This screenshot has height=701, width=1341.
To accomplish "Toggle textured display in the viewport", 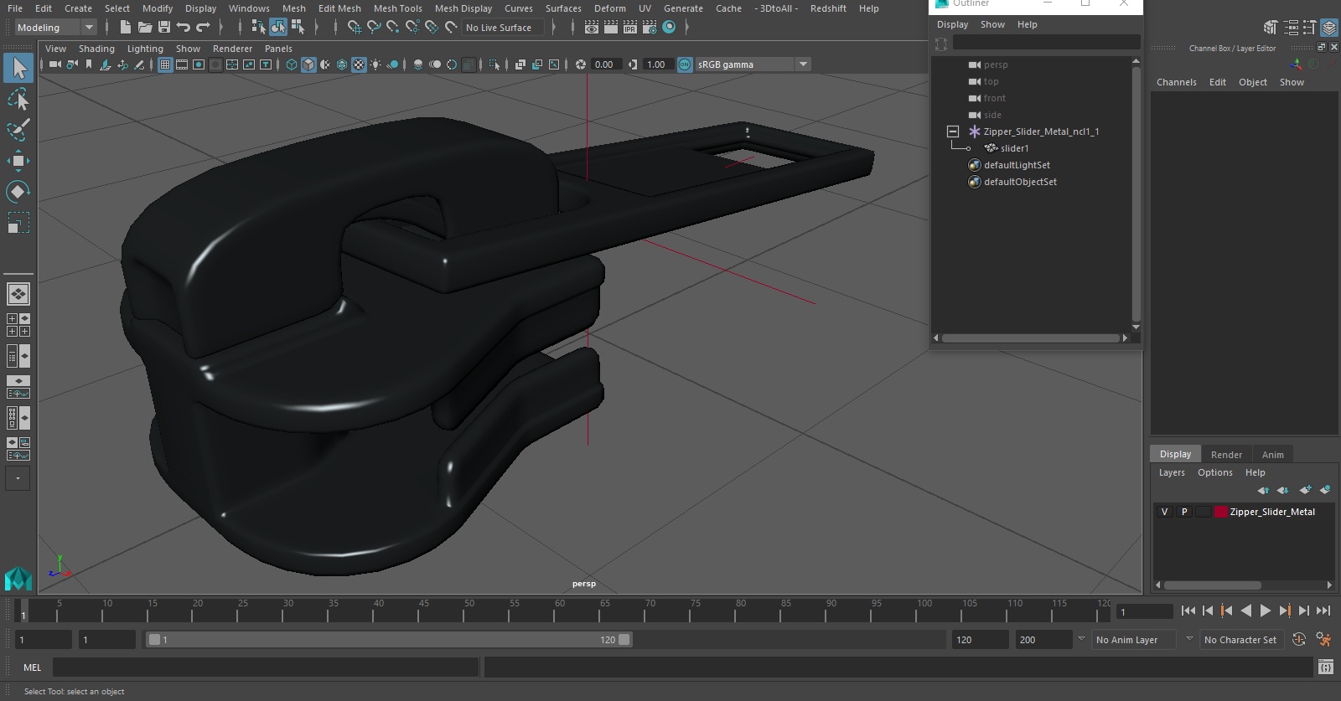I will click(x=359, y=64).
